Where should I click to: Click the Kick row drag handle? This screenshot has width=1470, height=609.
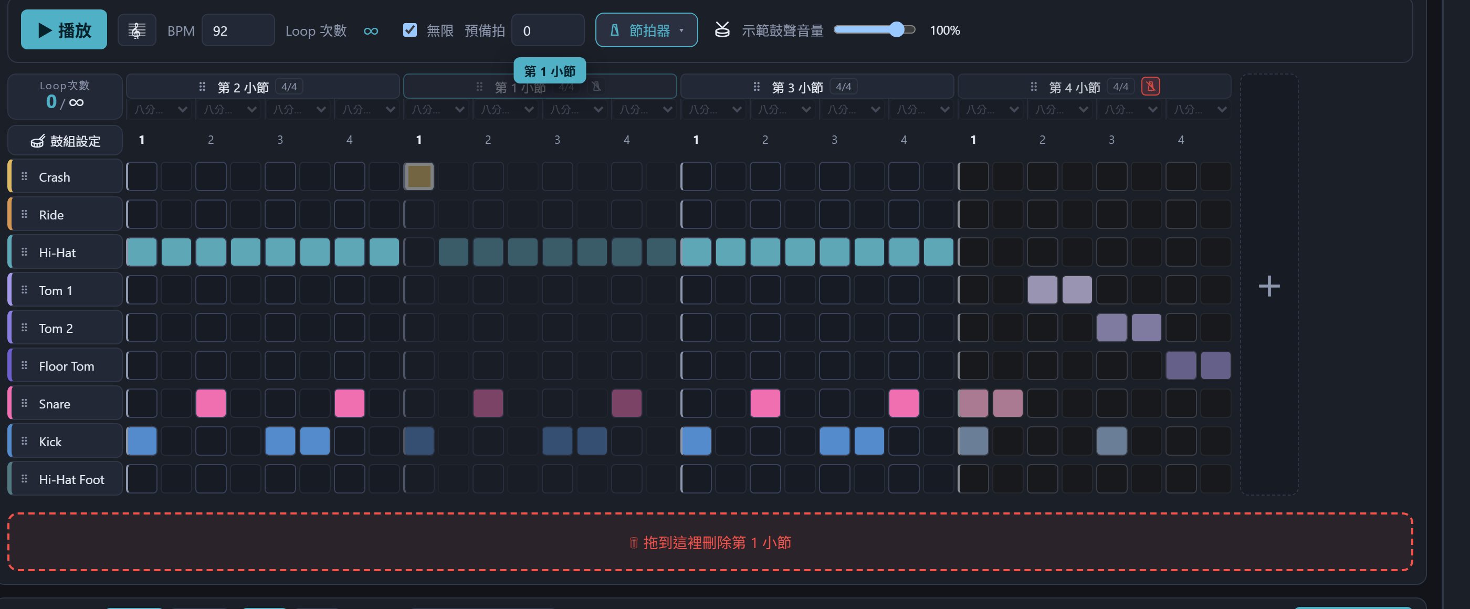coord(24,440)
